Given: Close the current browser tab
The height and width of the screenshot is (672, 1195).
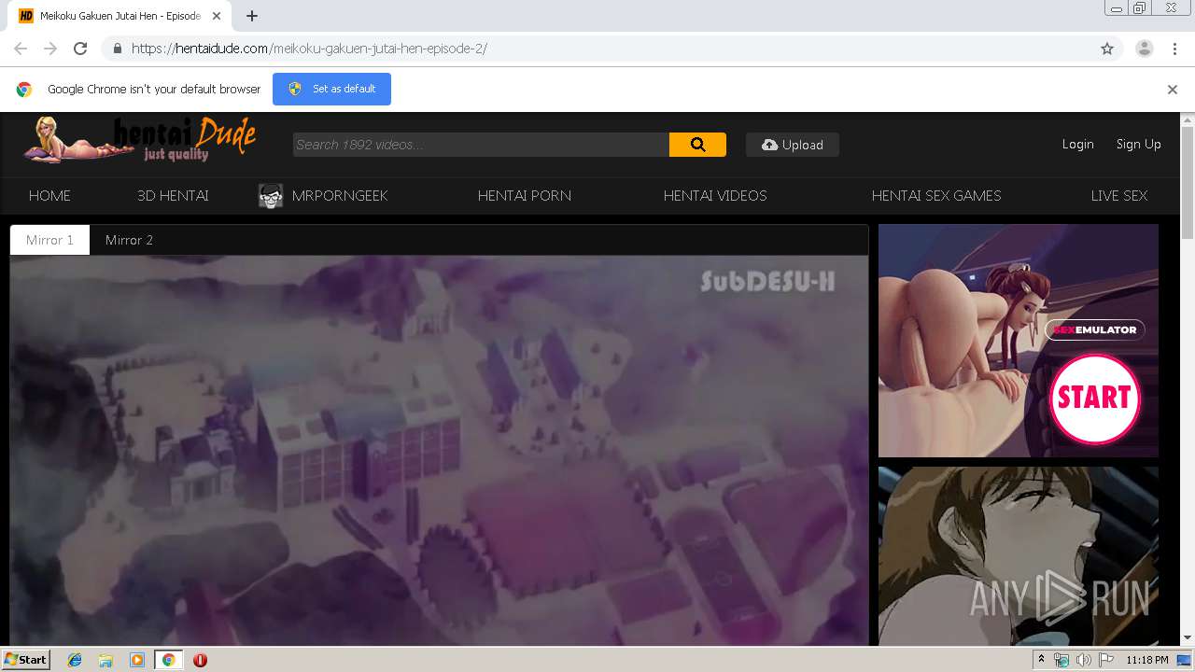Looking at the screenshot, I should (217, 16).
